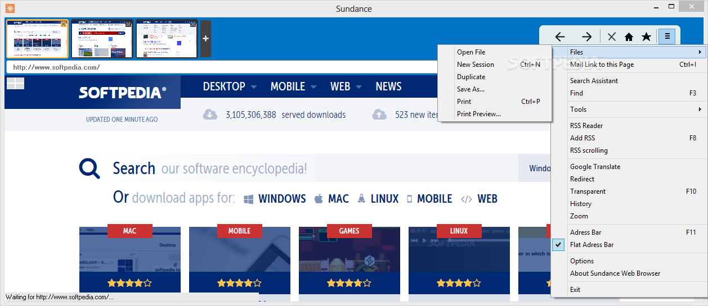Screen dimensions: 708x306
Task: Select Print from Files submenu
Action: [x=494, y=102]
